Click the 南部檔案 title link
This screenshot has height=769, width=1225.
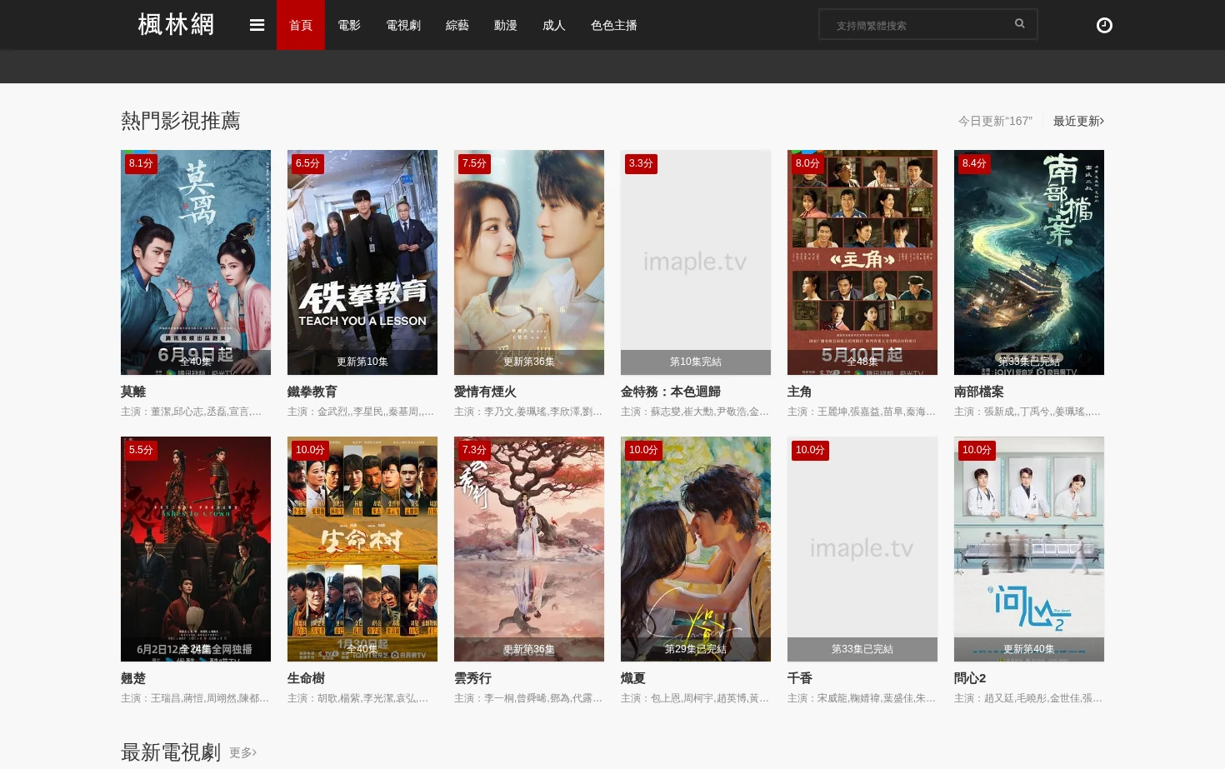pyautogui.click(x=979, y=392)
